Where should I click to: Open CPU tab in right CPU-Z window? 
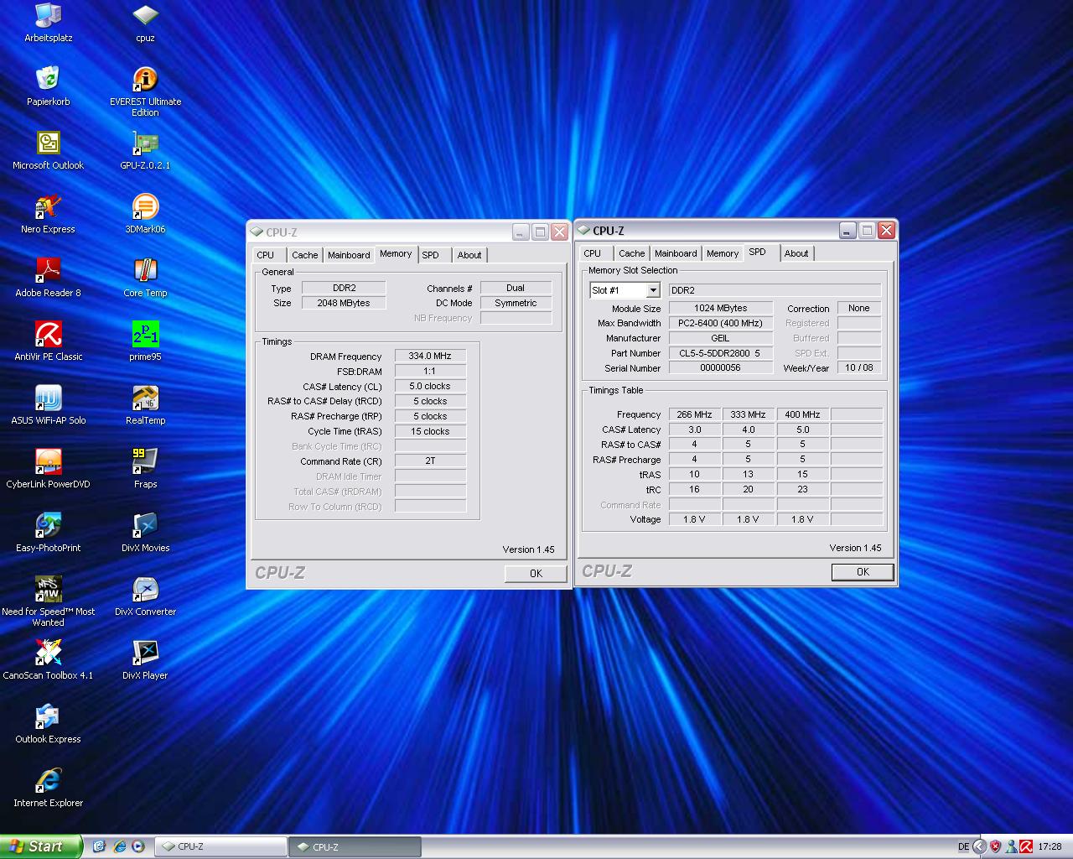coord(593,253)
